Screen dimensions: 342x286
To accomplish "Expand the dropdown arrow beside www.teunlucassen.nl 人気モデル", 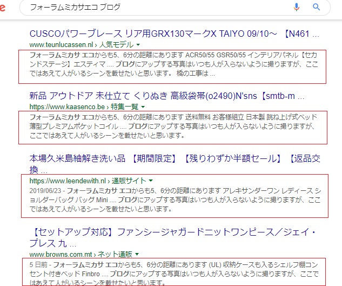I will tap(138, 45).
